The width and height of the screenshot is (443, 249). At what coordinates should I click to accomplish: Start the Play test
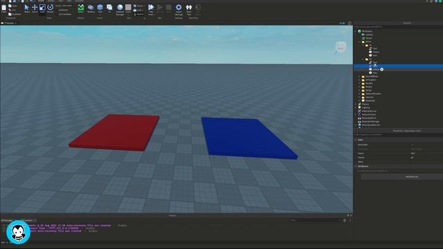(151, 8)
